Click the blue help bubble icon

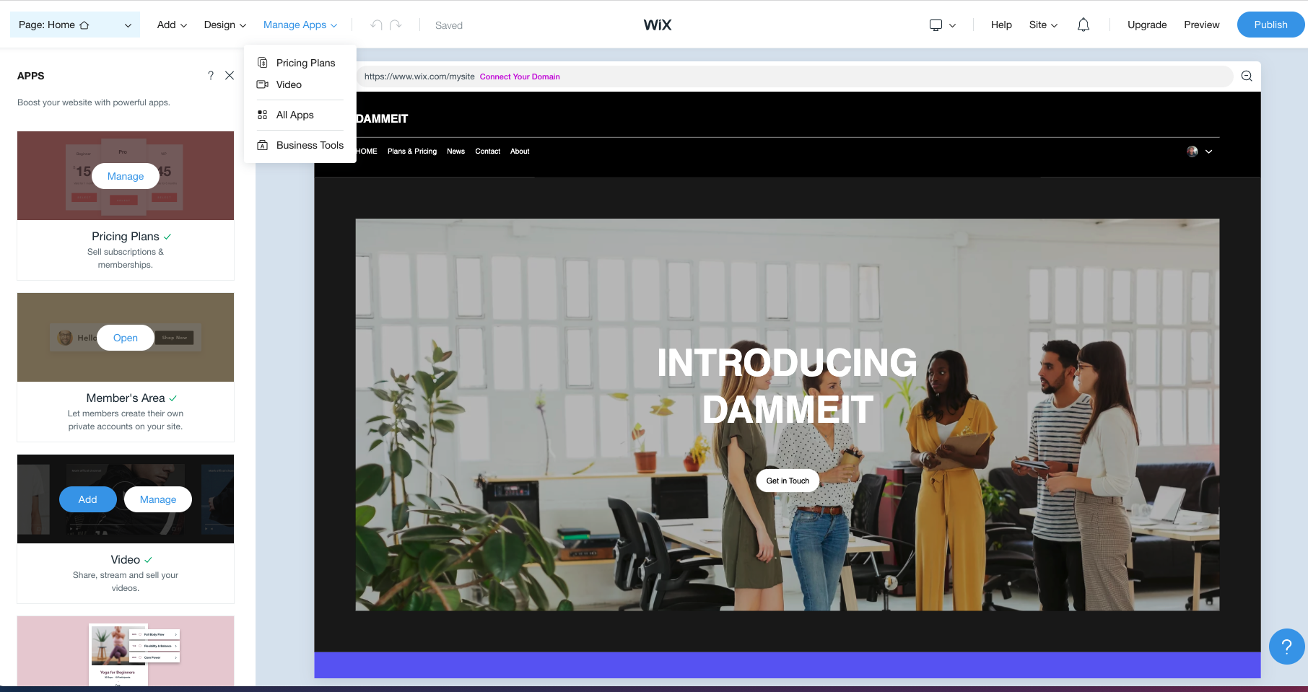(x=1286, y=647)
